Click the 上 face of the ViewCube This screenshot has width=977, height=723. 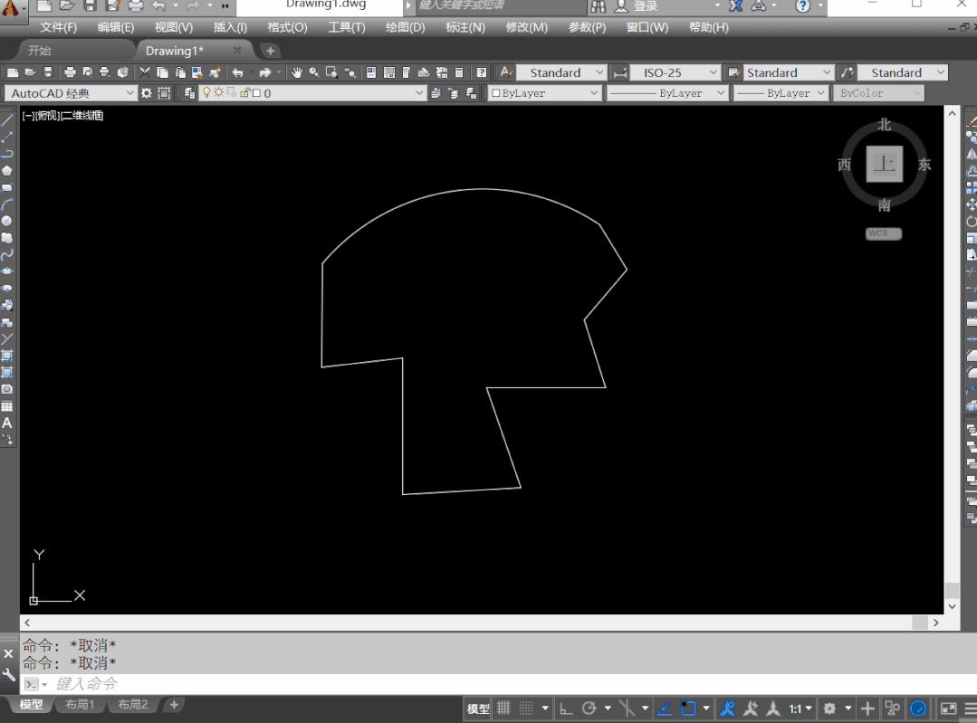884,164
